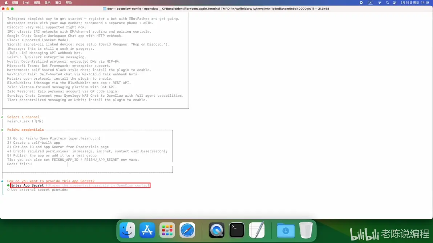This screenshot has height=243, width=433.
Task: Maximize the Terminal window
Action: [12, 9]
